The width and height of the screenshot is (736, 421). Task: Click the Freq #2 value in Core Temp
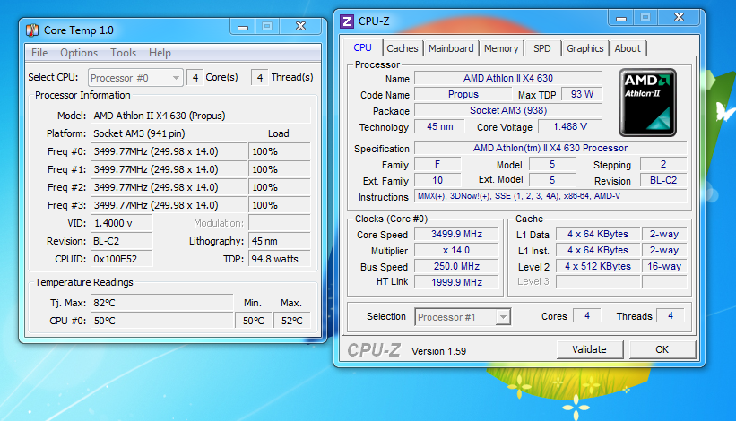169,187
